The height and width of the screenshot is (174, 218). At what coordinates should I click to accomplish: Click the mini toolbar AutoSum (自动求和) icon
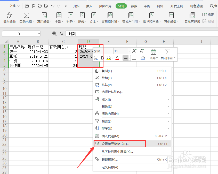coord(168,52)
